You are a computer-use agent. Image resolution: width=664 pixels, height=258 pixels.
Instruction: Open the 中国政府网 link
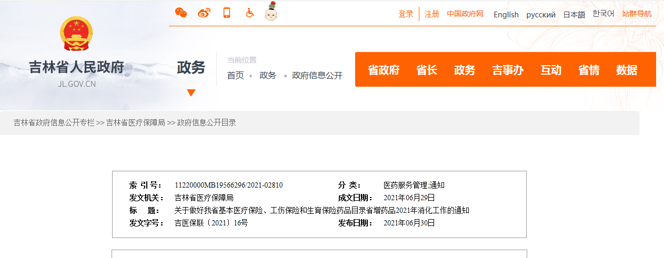pyautogui.click(x=465, y=14)
